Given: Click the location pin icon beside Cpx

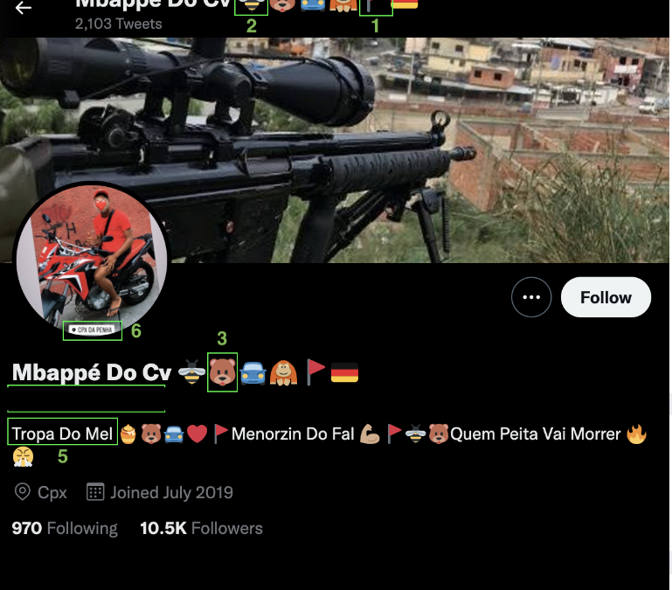Looking at the screenshot, I should pos(23,492).
